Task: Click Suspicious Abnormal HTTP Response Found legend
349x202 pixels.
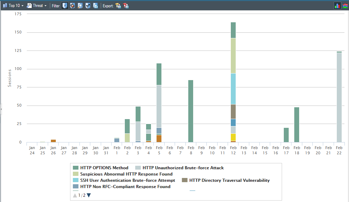Action: click(126, 174)
